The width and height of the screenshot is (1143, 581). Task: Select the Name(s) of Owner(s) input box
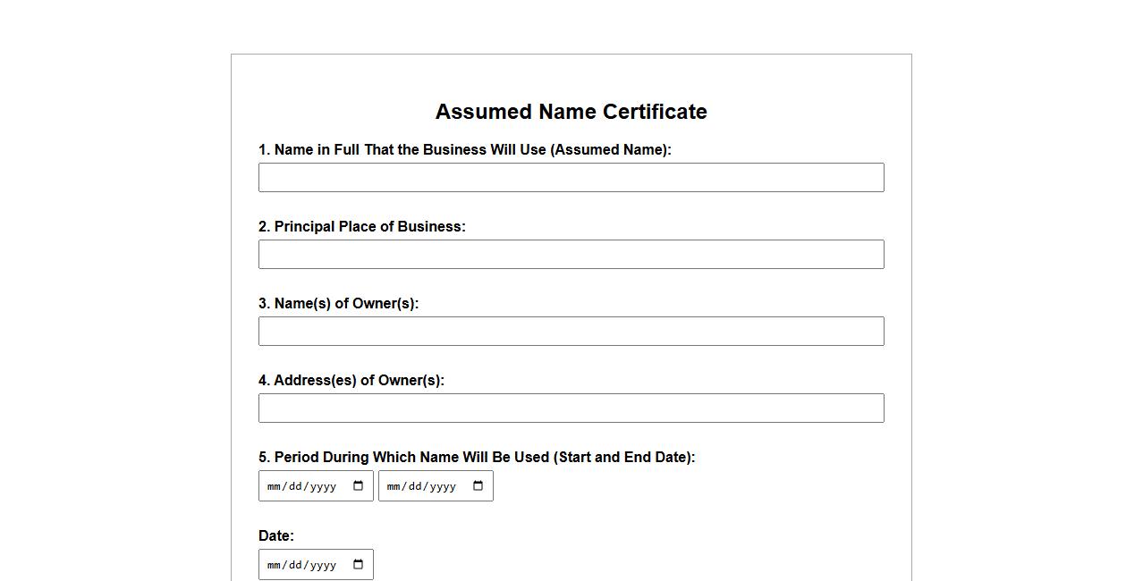pyautogui.click(x=571, y=331)
